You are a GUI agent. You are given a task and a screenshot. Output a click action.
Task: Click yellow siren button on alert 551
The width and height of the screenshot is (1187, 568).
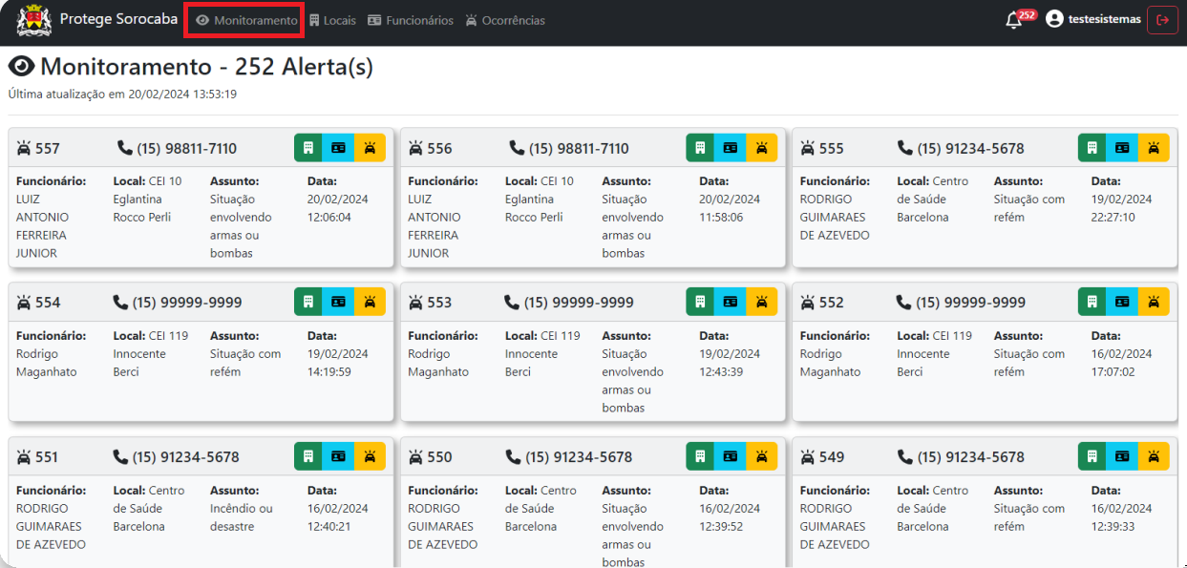pyautogui.click(x=370, y=456)
